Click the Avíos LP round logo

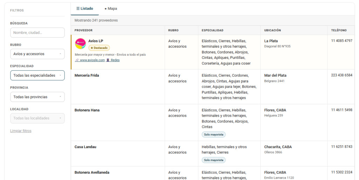[80, 43]
